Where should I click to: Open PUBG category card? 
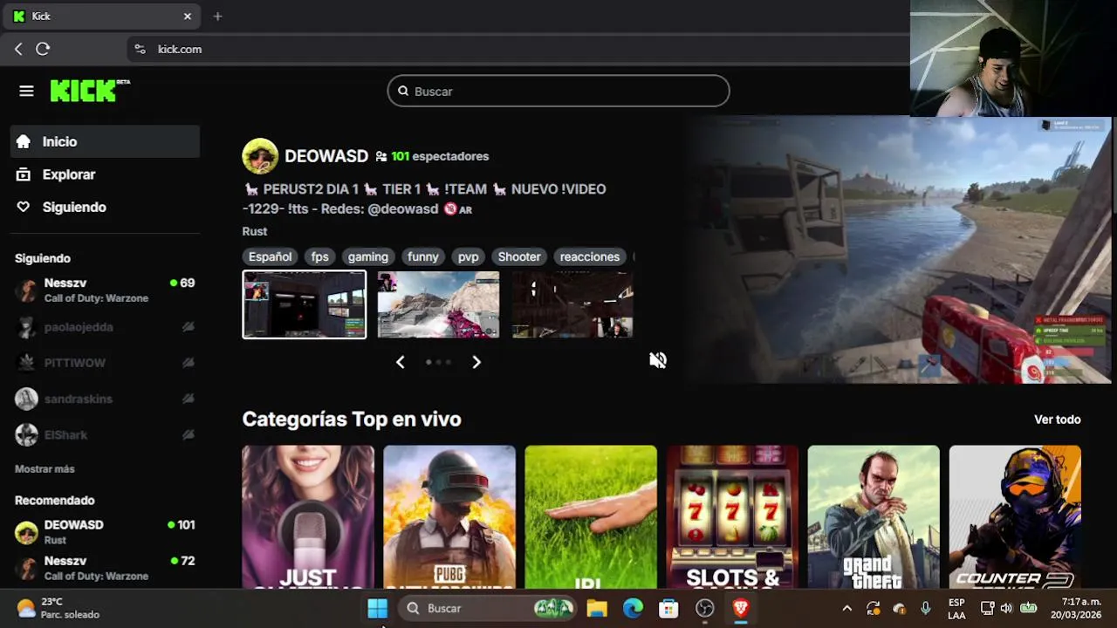click(x=449, y=516)
